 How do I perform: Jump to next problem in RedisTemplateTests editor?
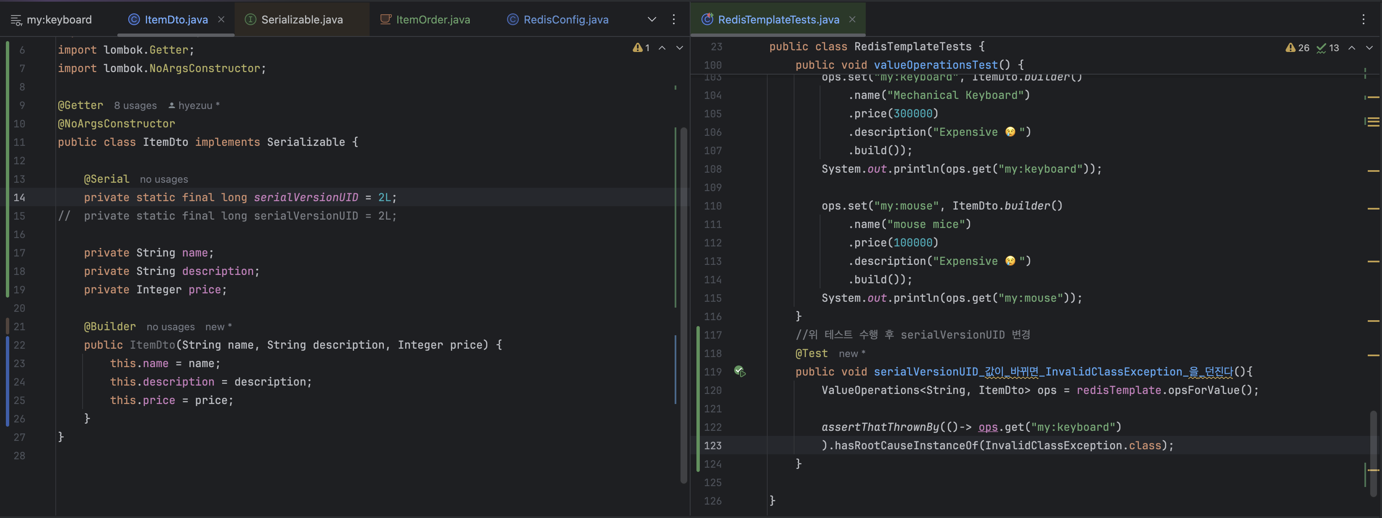pyautogui.click(x=1369, y=48)
